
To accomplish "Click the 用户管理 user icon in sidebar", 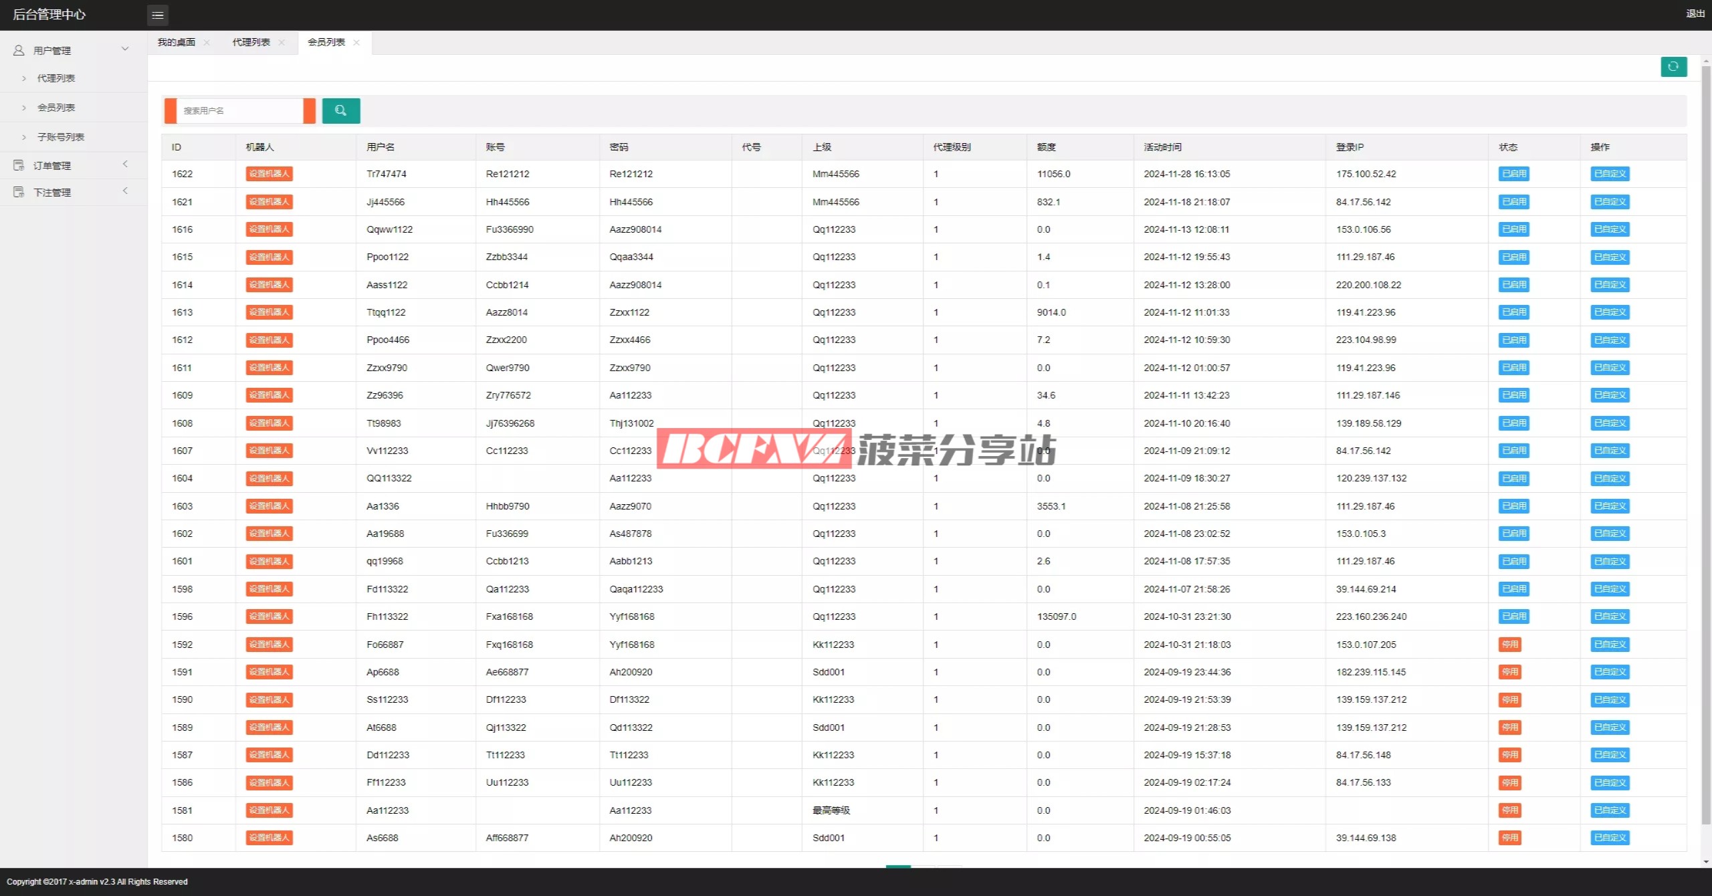I will [19, 50].
